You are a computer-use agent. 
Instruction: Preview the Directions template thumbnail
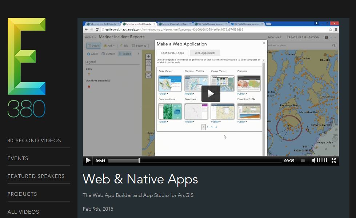coord(196,111)
